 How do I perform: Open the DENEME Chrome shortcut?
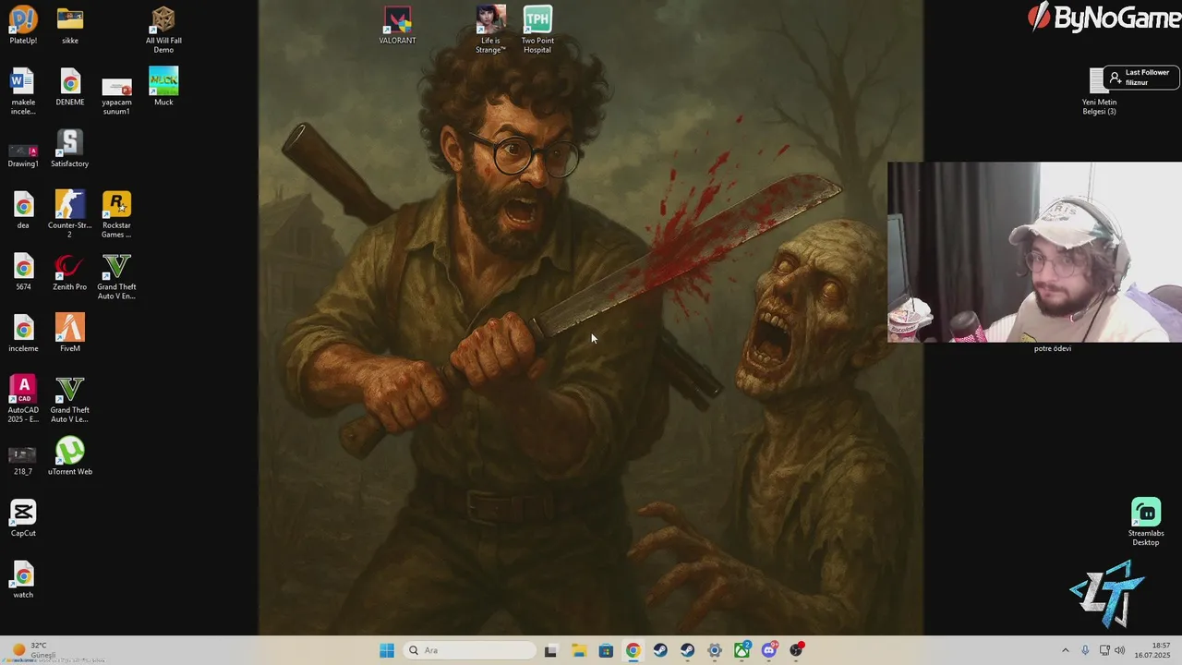pos(70,88)
